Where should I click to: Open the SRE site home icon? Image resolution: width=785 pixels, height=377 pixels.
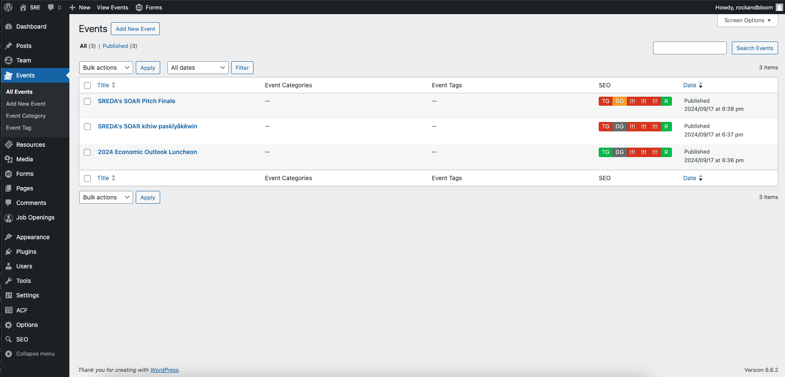tap(23, 7)
